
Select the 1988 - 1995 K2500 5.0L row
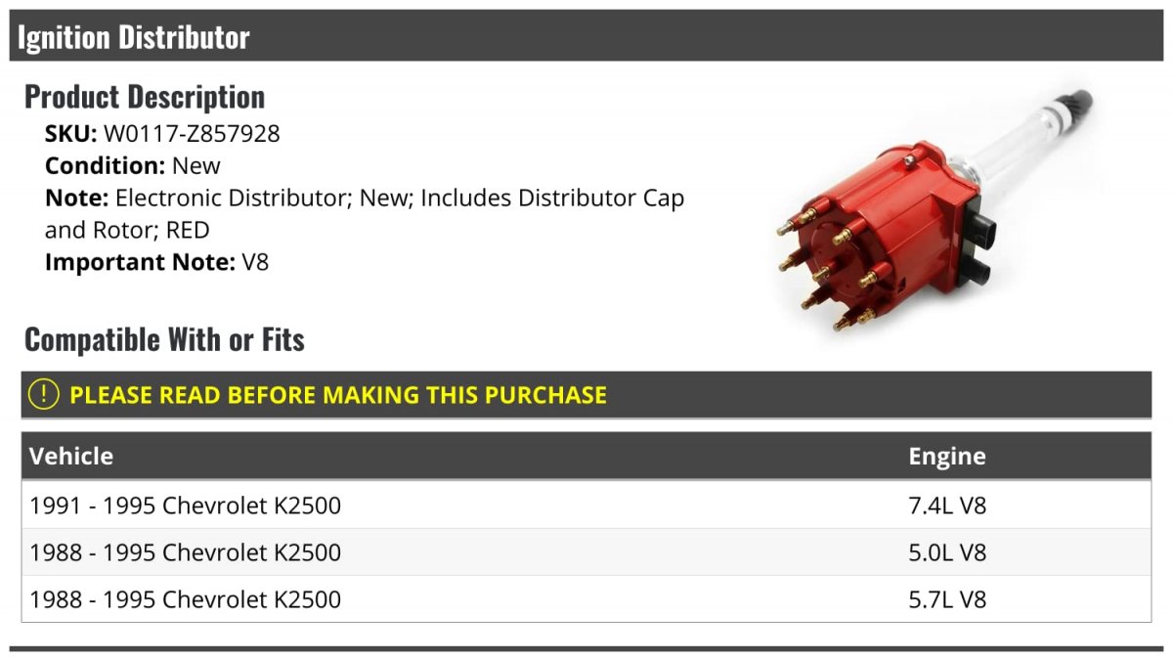click(x=586, y=552)
